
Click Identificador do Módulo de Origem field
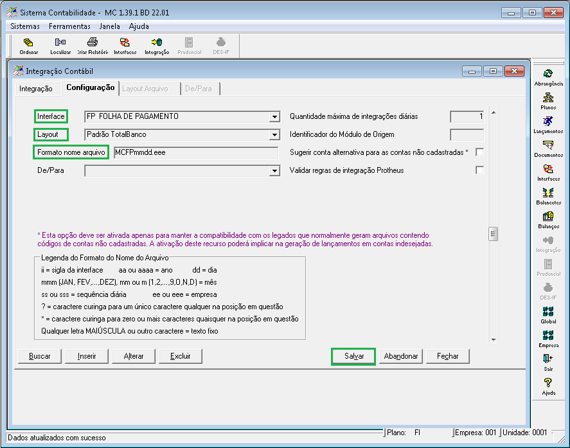click(467, 135)
